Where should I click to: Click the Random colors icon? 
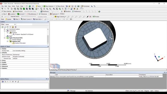[x=64, y=11]
